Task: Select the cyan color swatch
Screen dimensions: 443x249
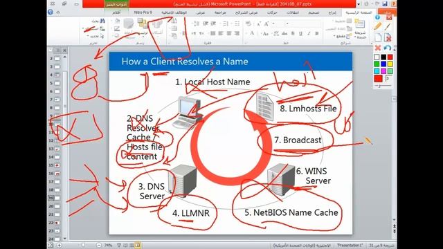Action: coord(377,71)
